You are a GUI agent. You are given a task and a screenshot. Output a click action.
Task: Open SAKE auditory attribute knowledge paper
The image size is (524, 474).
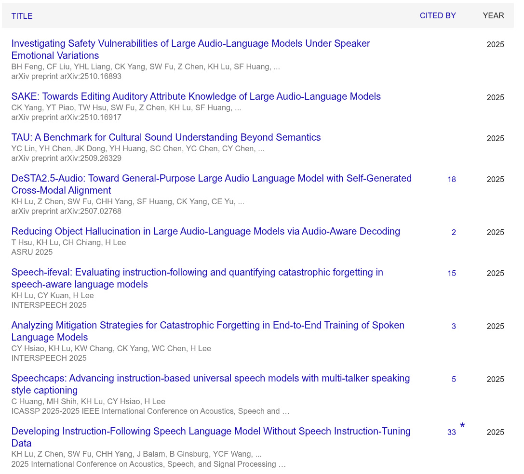tap(196, 96)
